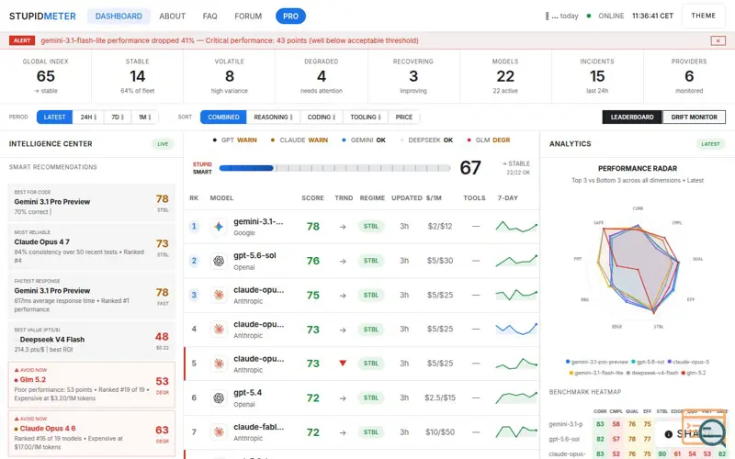Click the GLM DEGR provider status
Image resolution: width=735 pixels, height=459 pixels.
(489, 140)
